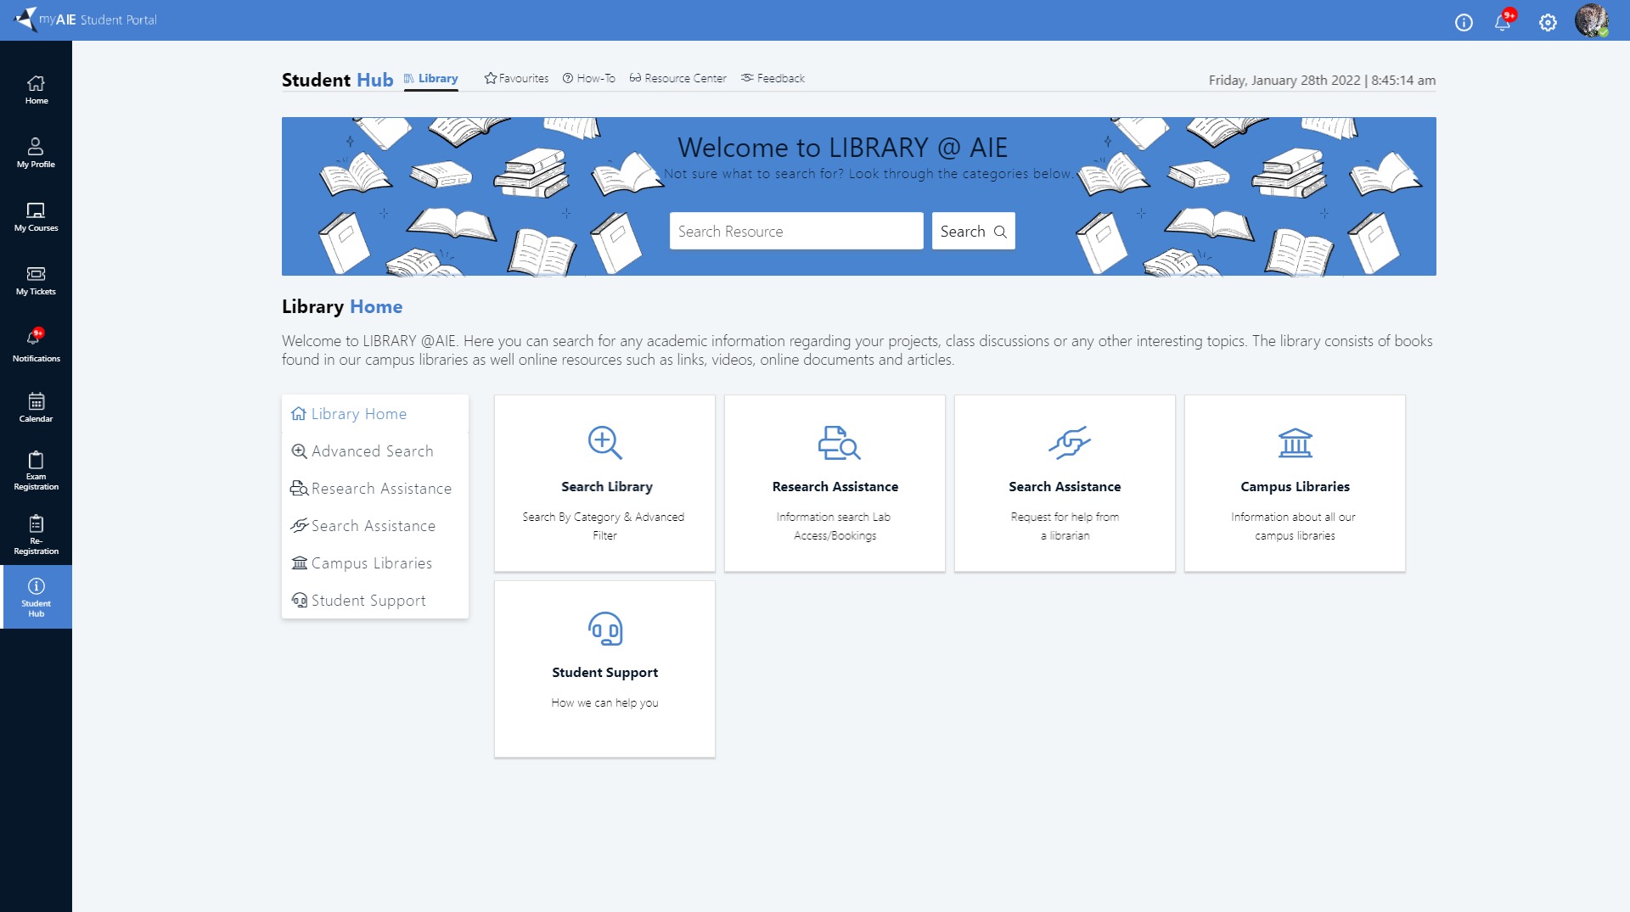Select Research Assistance in the side menu

click(x=375, y=489)
